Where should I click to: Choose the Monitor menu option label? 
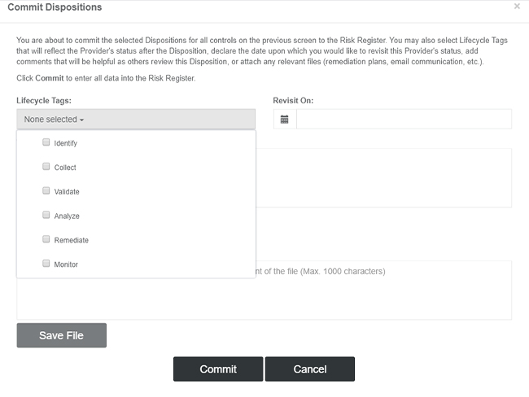[66, 264]
